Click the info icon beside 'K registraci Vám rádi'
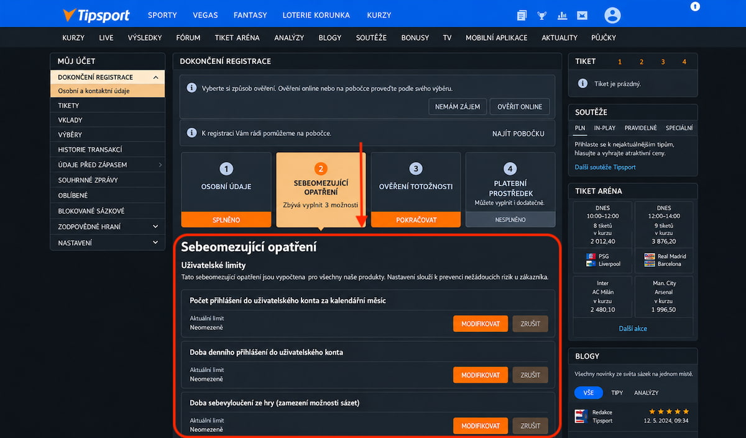Screen dimensions: 746x438 (192, 133)
